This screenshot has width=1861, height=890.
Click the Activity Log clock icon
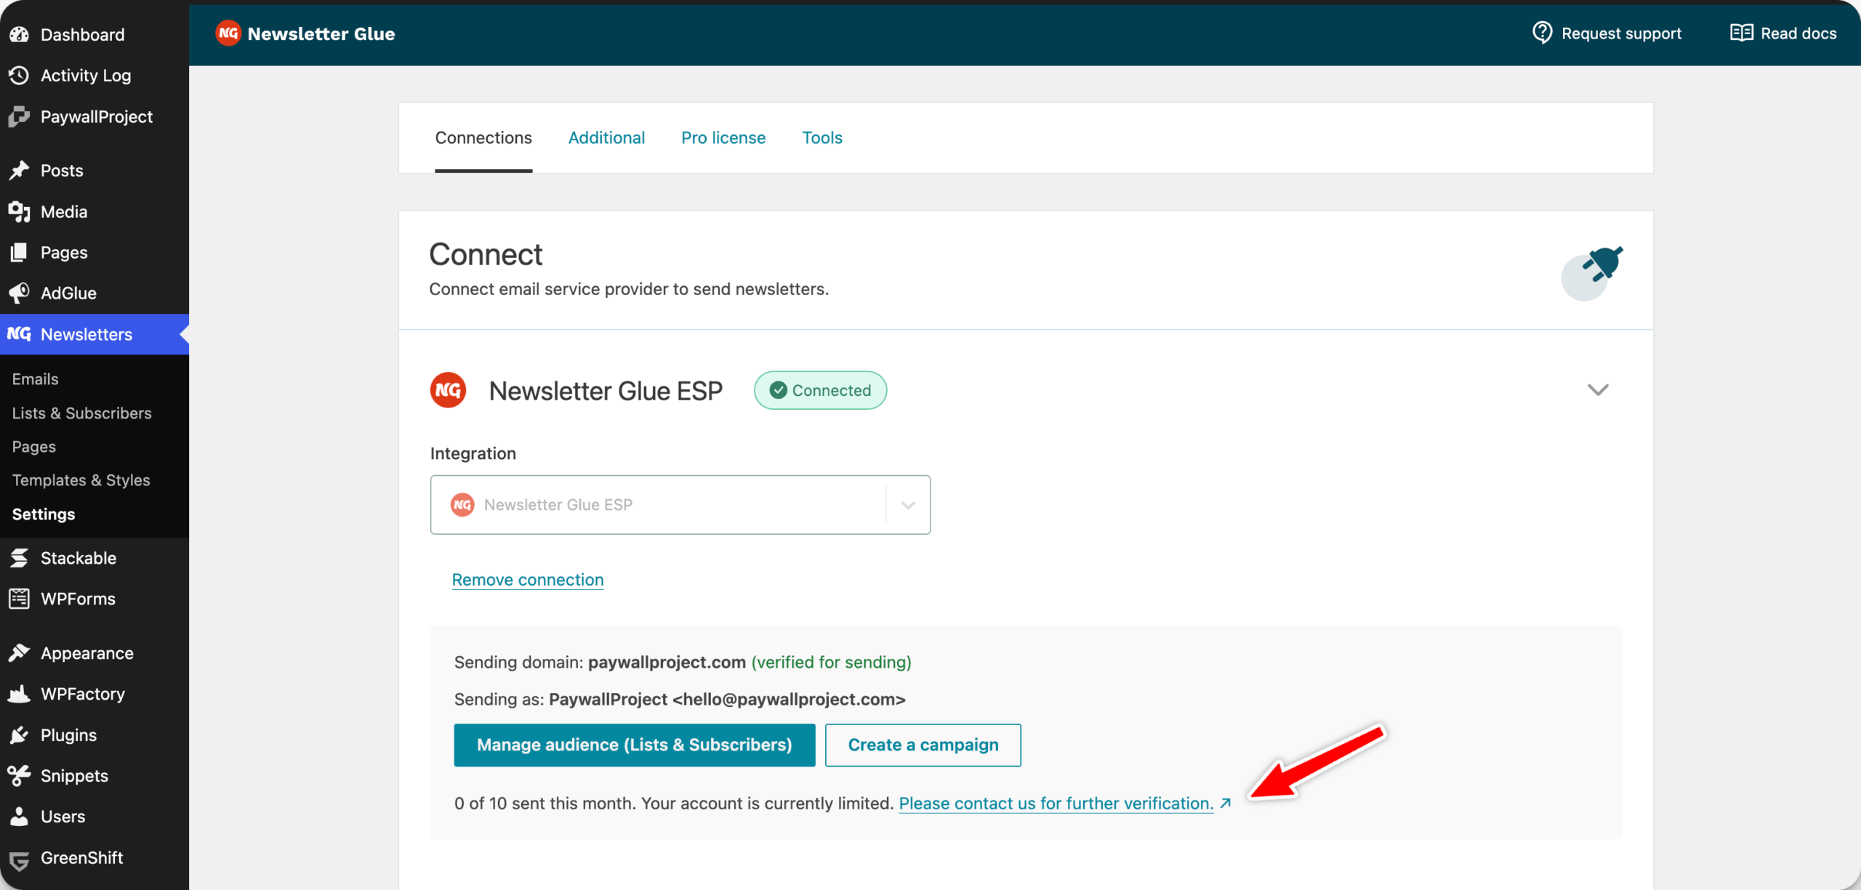[x=20, y=76]
